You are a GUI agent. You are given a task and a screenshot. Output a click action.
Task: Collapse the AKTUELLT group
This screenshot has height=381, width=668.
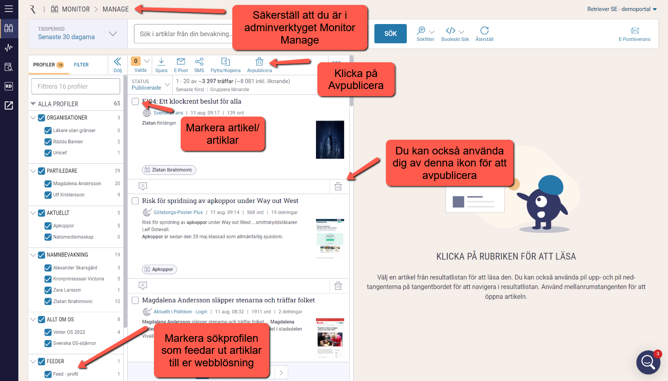coord(33,213)
